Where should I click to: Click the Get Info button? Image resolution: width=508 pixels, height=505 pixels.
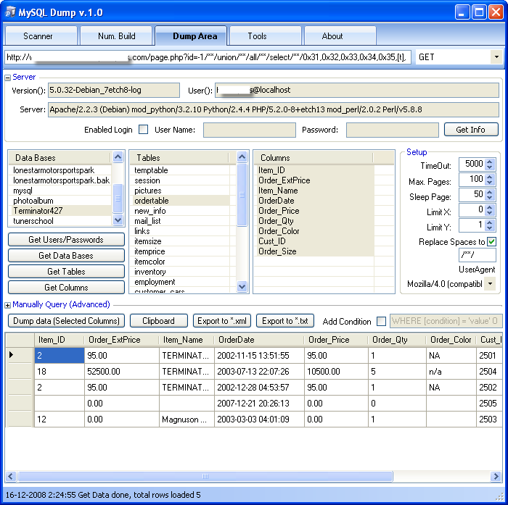tap(471, 130)
